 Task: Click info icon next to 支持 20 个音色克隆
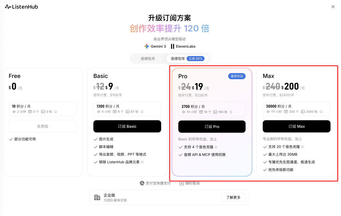(302, 147)
